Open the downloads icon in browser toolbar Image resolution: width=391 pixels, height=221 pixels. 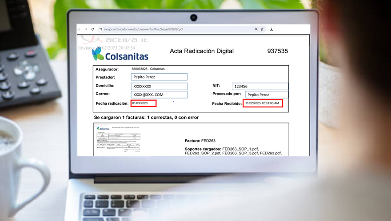pyautogui.click(x=271, y=29)
